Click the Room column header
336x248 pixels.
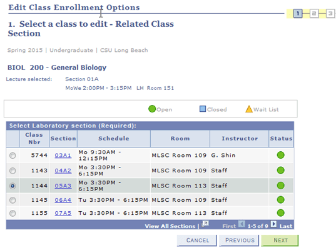(x=180, y=139)
